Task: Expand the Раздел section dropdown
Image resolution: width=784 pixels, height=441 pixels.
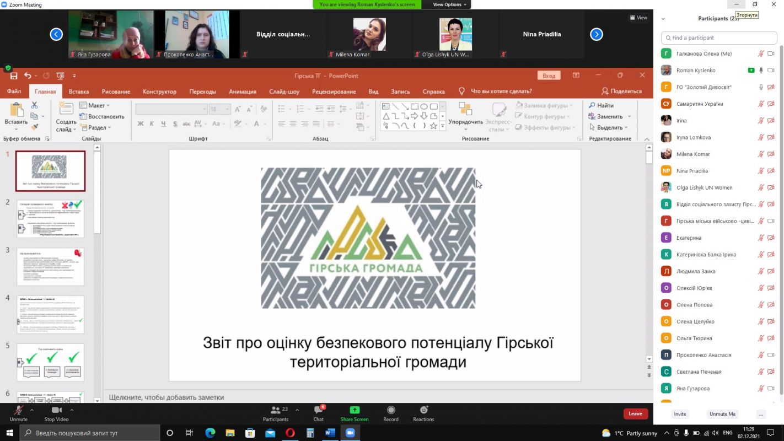Action: 95,128
